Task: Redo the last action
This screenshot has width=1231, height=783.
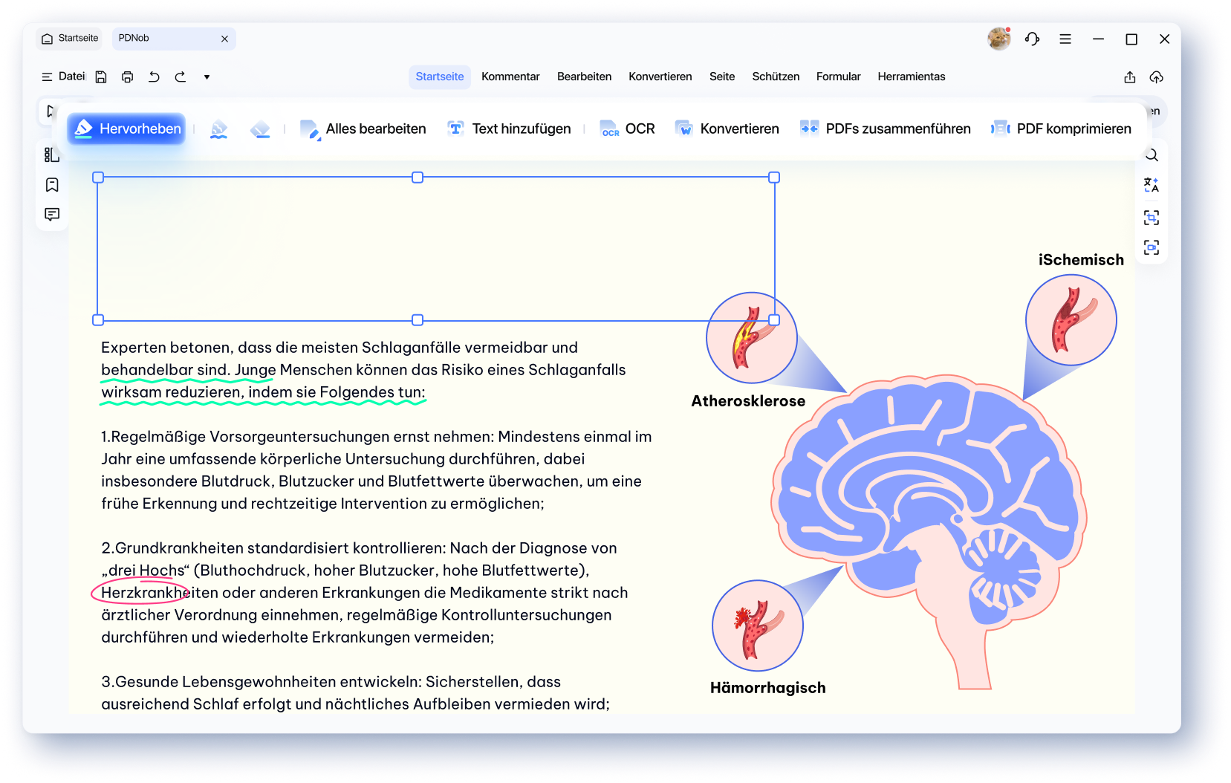Action: point(181,77)
